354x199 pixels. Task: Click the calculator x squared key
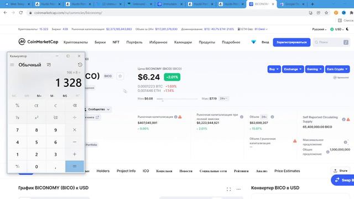click(x=37, y=118)
